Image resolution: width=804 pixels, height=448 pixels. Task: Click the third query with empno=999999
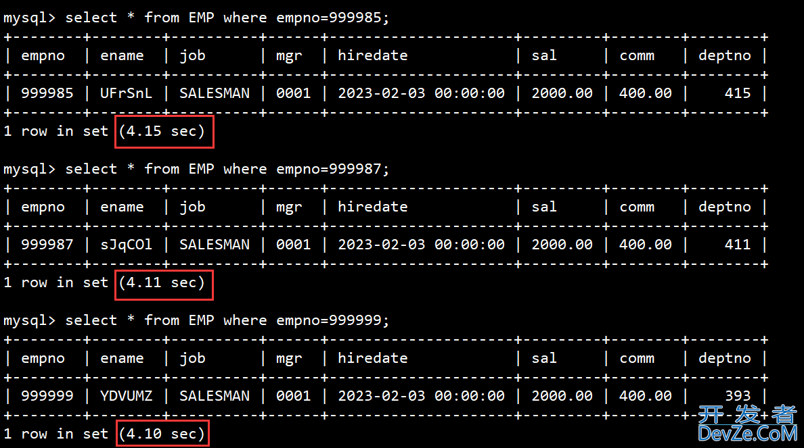[x=227, y=320]
